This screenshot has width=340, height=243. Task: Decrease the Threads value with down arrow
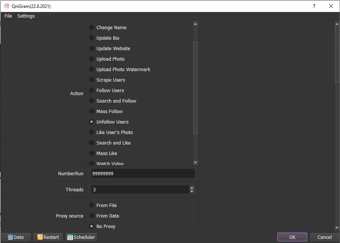pyautogui.click(x=192, y=191)
